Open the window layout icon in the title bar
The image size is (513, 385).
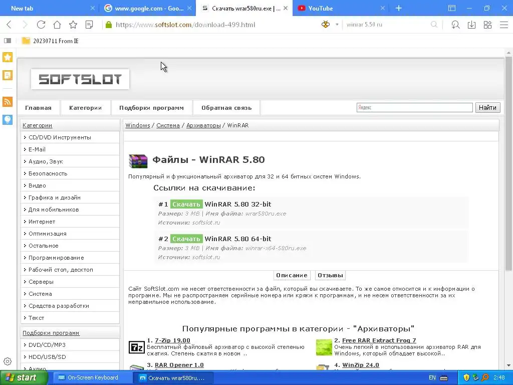point(452,8)
